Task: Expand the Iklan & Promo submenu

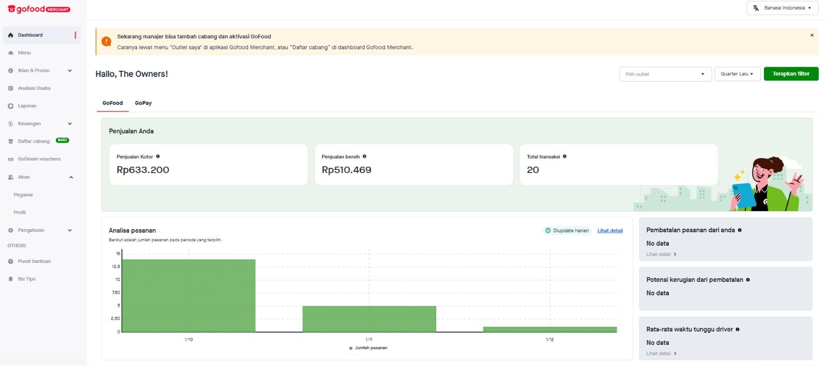Action: [70, 71]
